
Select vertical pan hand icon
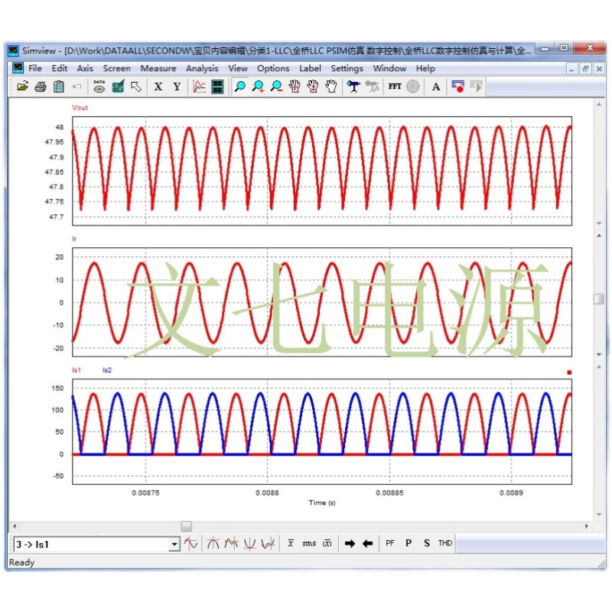[313, 86]
